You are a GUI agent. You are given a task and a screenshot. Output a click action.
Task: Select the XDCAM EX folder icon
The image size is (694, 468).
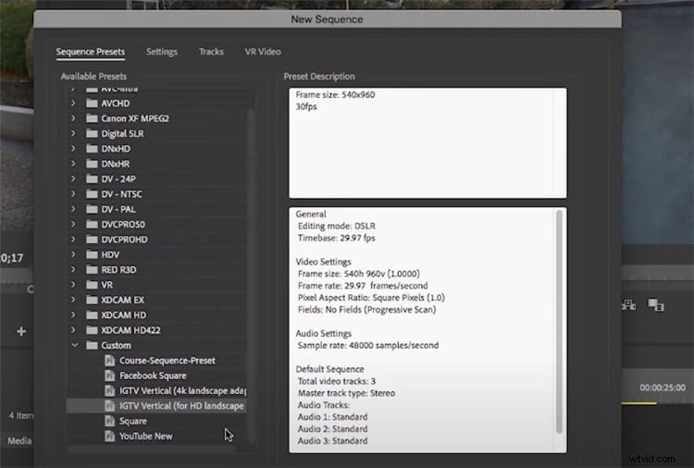(92, 300)
